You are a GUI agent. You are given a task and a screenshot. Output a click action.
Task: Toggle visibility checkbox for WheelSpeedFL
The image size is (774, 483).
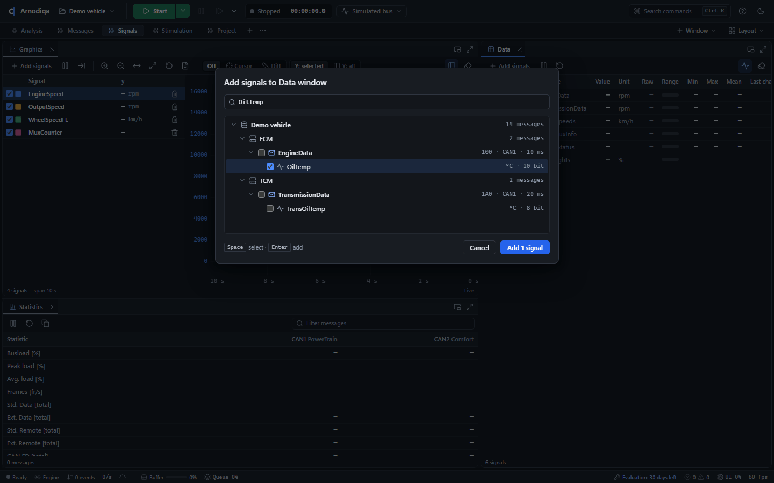(9, 120)
